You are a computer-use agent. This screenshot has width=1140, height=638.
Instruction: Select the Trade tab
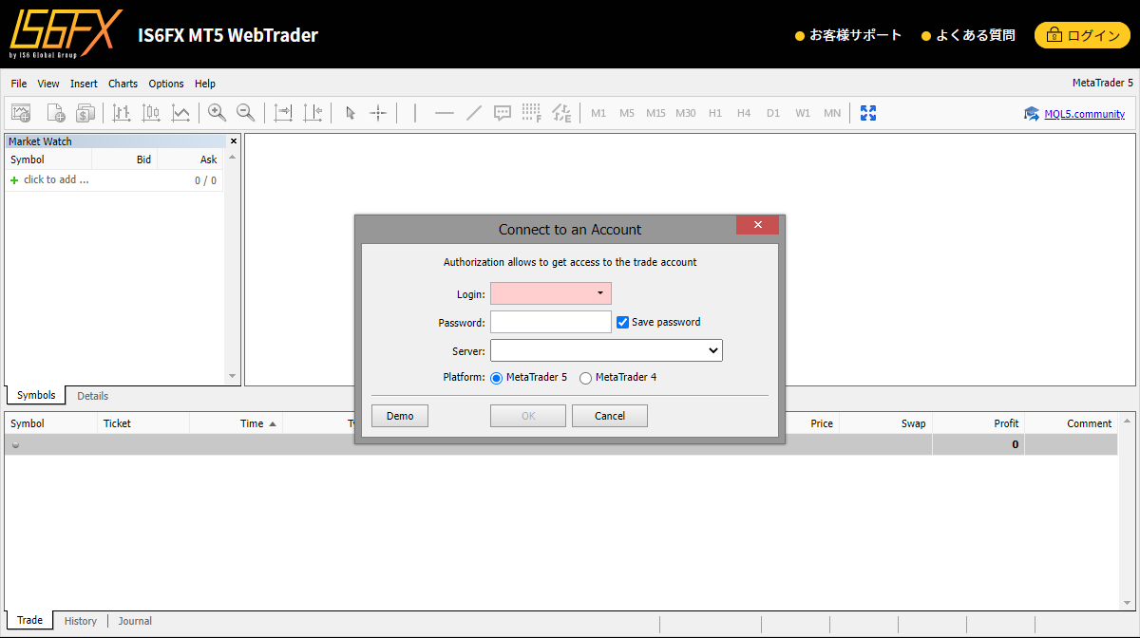(29, 620)
